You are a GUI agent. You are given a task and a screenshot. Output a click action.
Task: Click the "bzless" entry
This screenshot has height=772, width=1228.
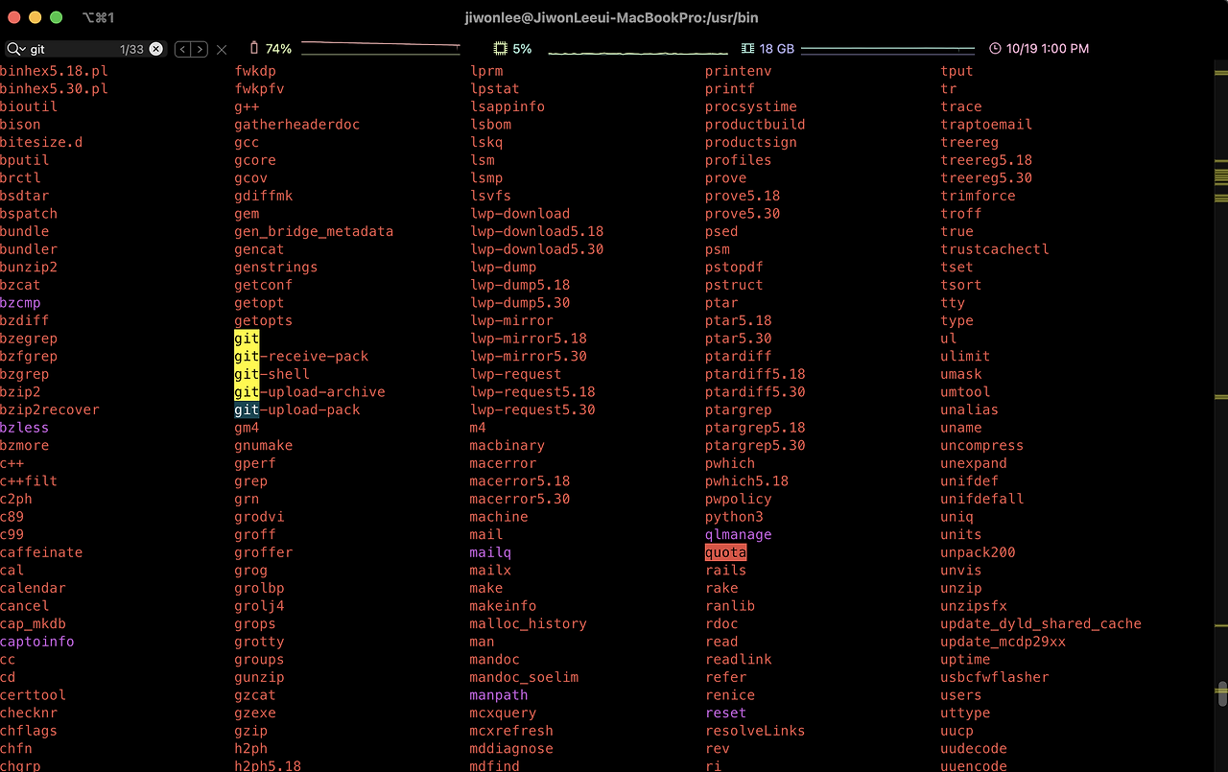coord(25,428)
